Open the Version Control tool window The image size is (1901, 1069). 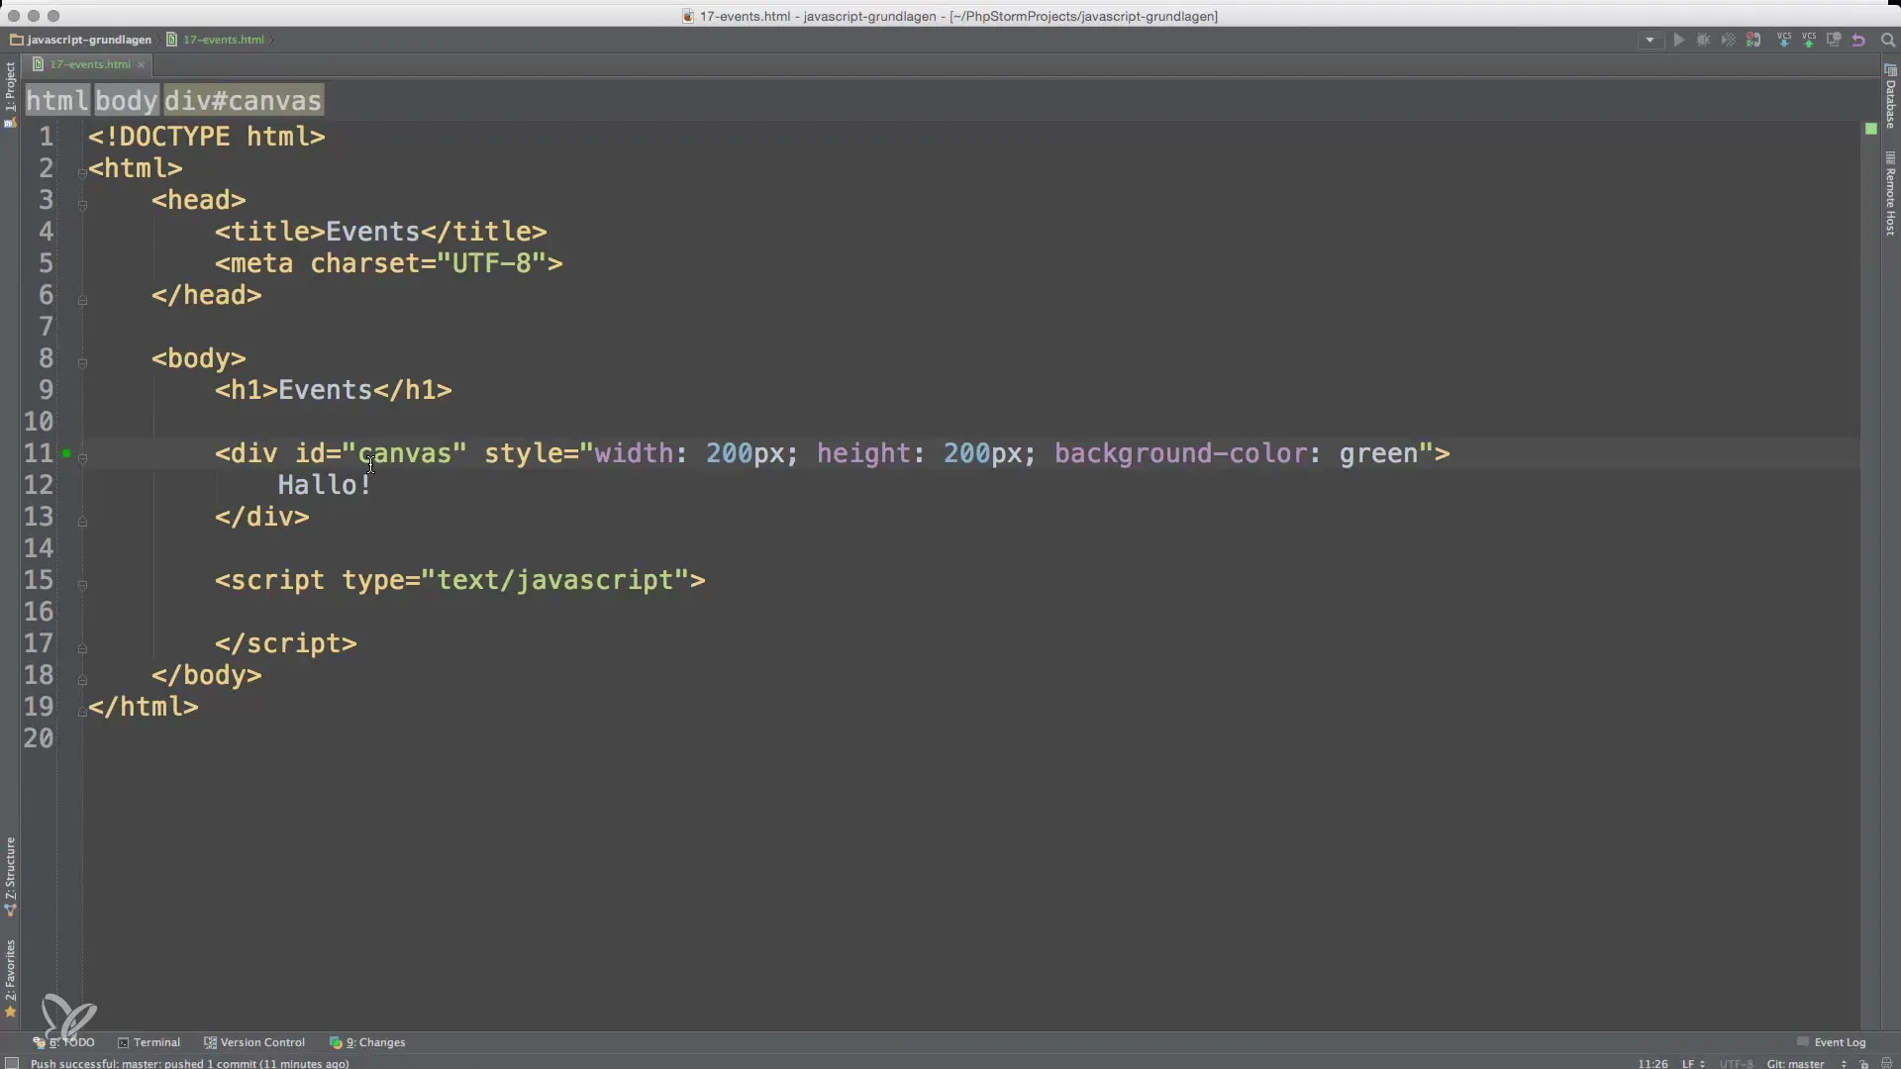pyautogui.click(x=254, y=1042)
